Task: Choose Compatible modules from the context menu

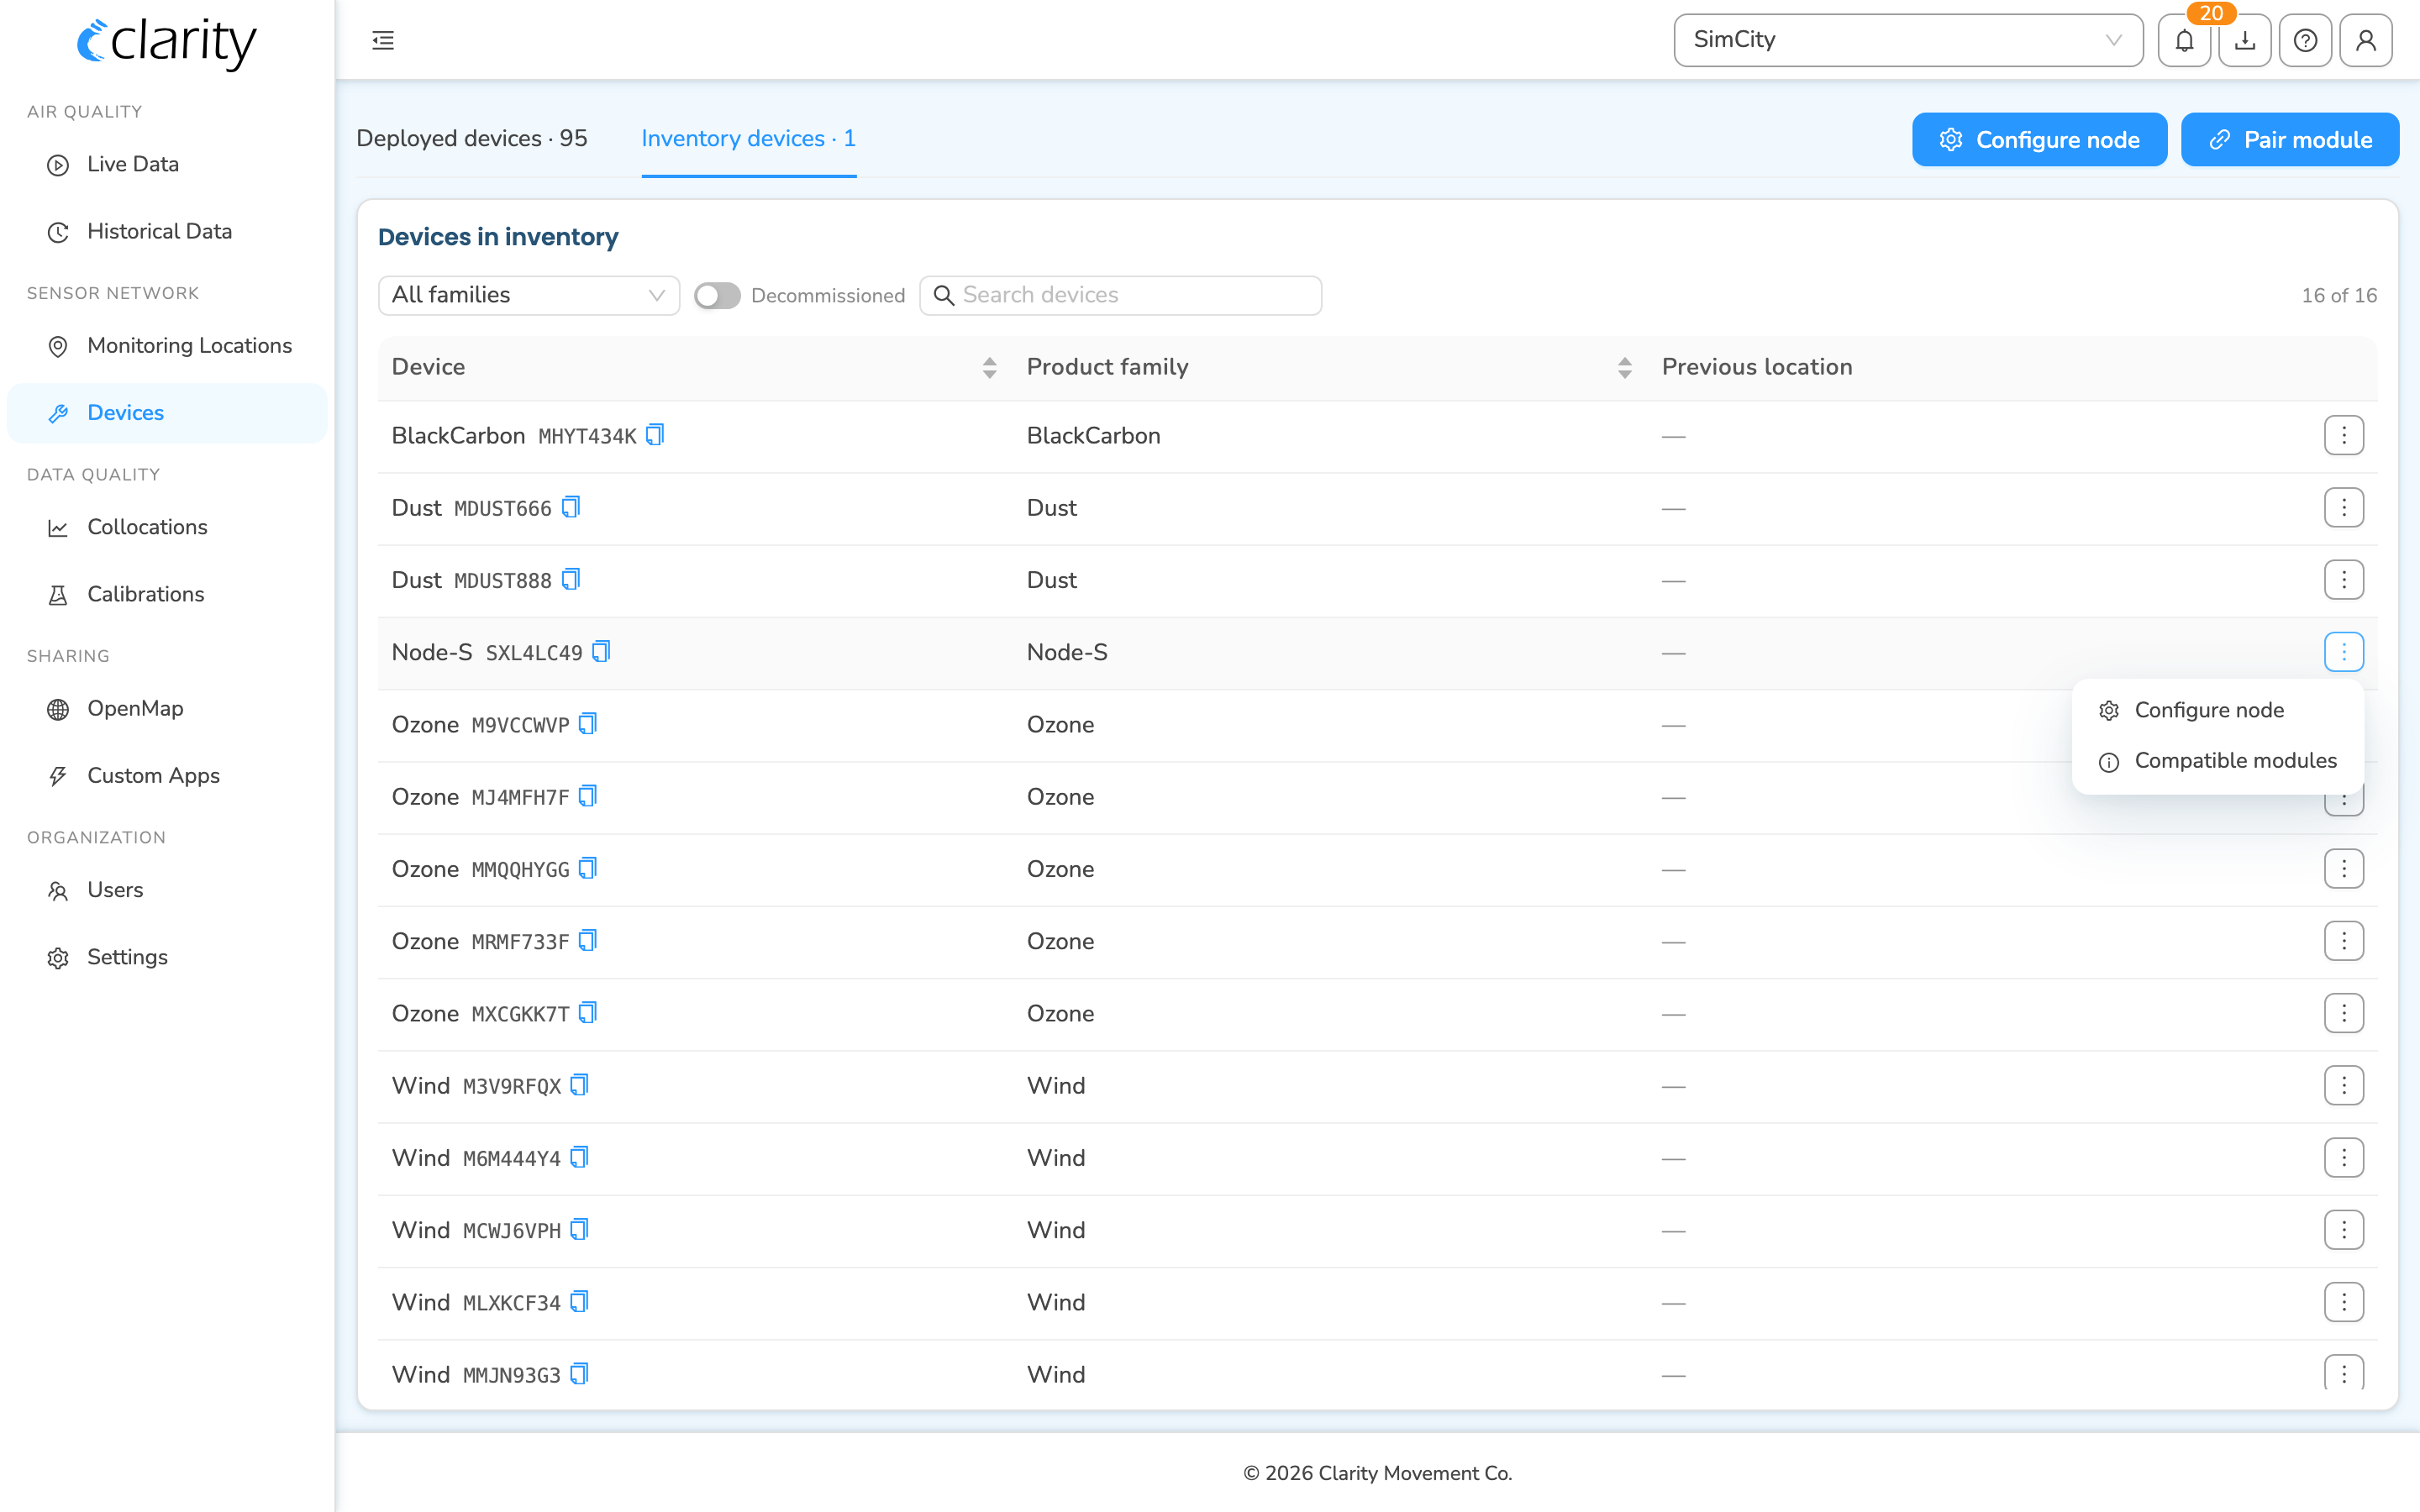Action: point(2217,761)
